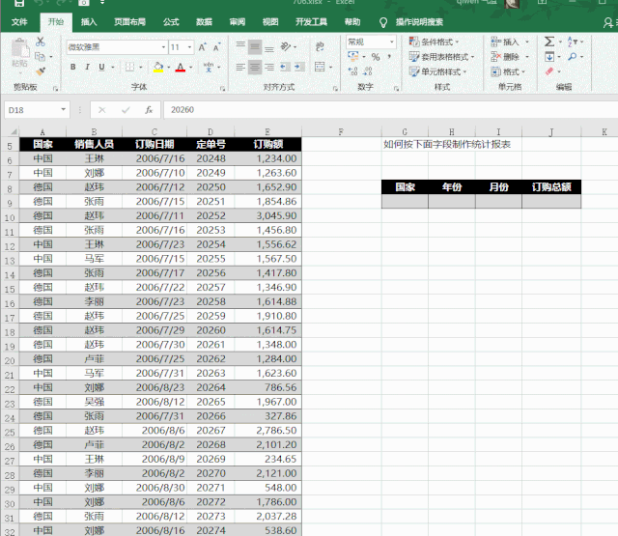Click the 操作说明搜索 Tell Me search box

[x=419, y=22]
